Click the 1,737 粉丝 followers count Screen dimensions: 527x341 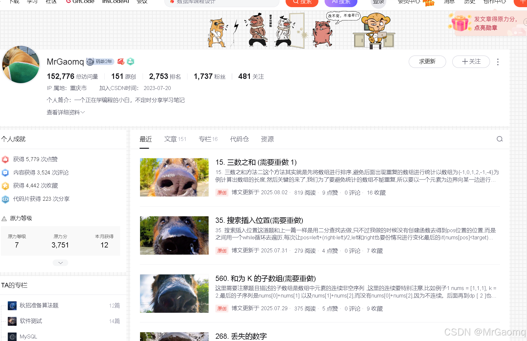coord(210,77)
